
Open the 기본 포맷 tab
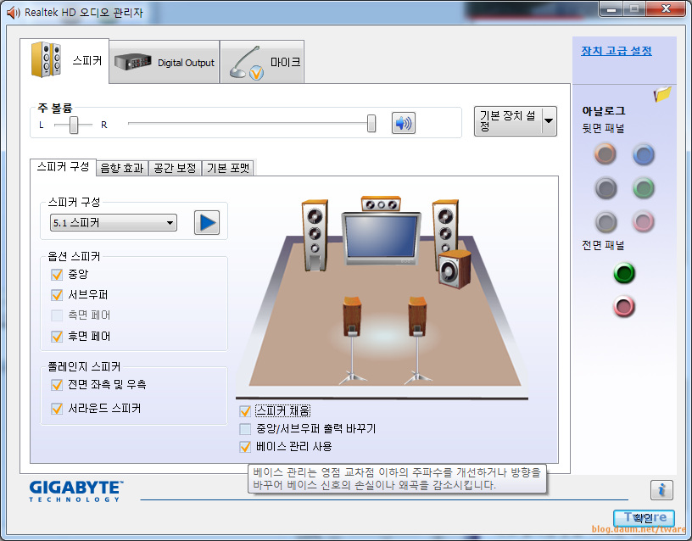tap(228, 168)
